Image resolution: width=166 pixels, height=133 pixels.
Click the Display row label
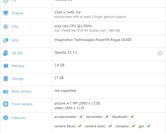coord(17,13)
